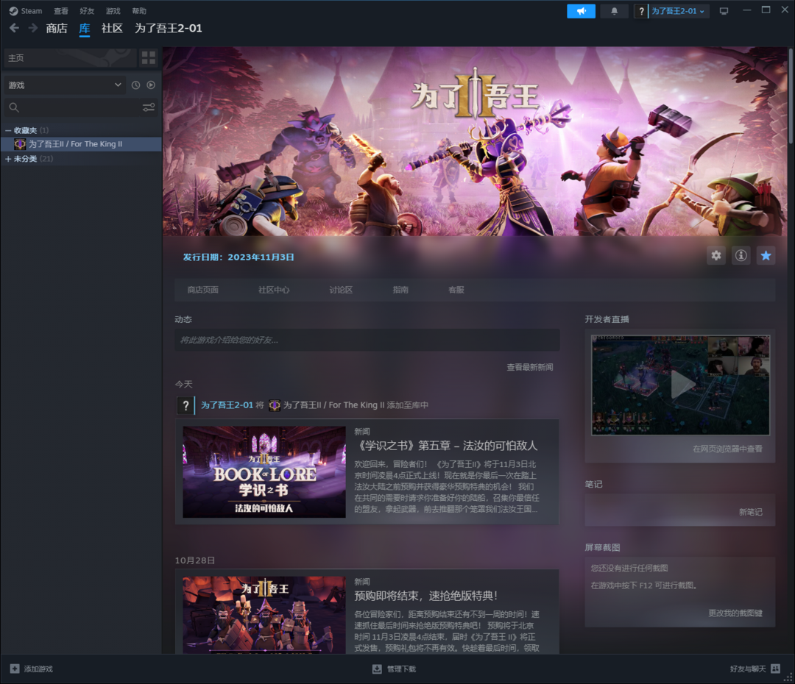Click the add game plus icon

click(15, 669)
